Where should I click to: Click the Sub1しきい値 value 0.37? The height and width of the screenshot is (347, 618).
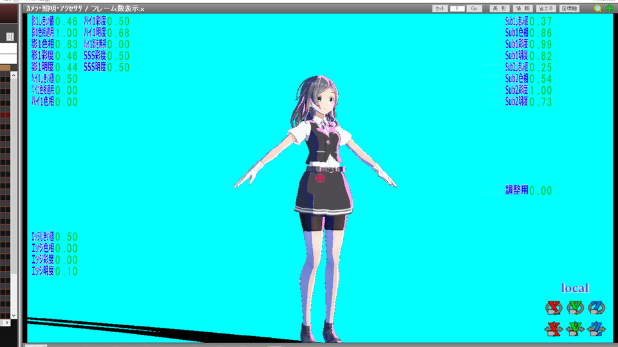[x=541, y=21]
